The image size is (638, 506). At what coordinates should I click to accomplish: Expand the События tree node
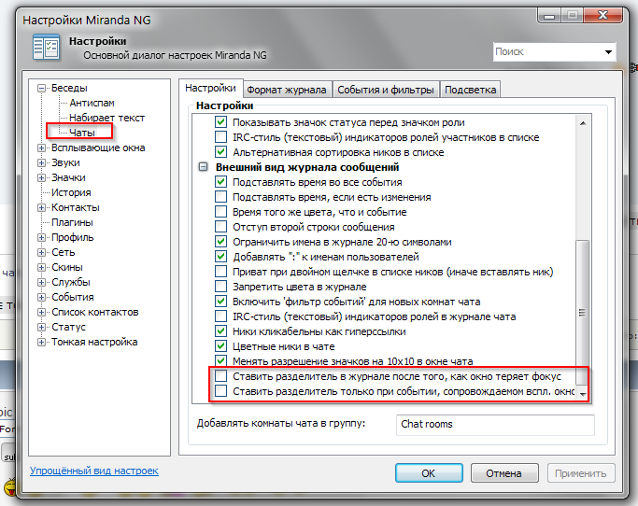[41, 297]
